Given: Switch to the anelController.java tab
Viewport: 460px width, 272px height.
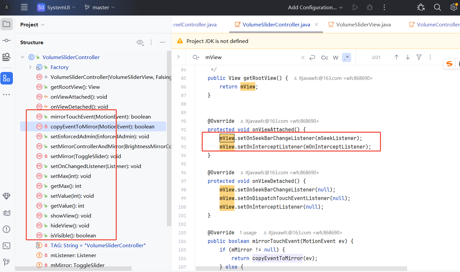Looking at the screenshot, I should [194, 25].
